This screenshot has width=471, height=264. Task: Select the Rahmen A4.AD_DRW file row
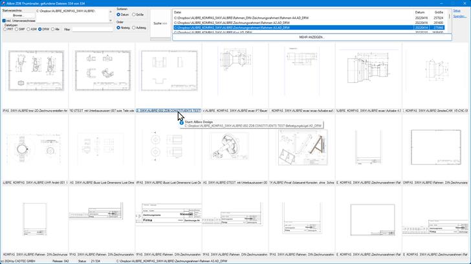point(309,18)
